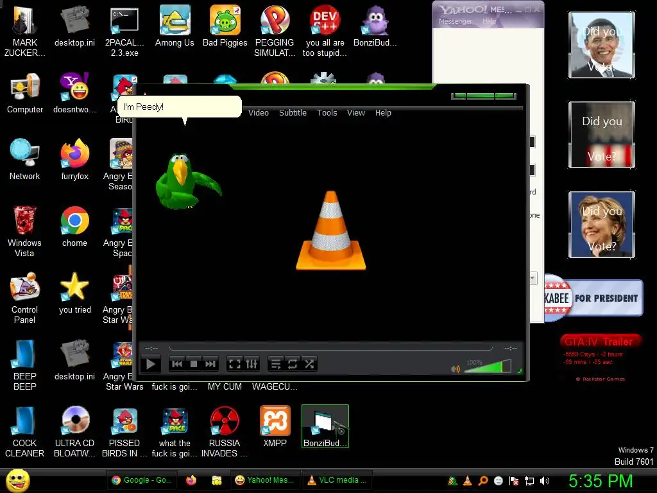
Task: Click GTA:IV Trailer countdown gadget
Action: tap(601, 358)
